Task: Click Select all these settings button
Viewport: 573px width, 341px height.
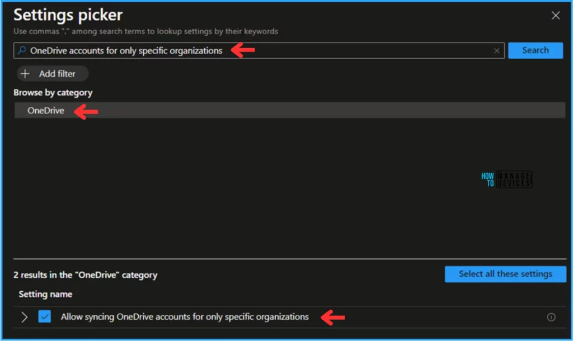Action: [x=505, y=274]
